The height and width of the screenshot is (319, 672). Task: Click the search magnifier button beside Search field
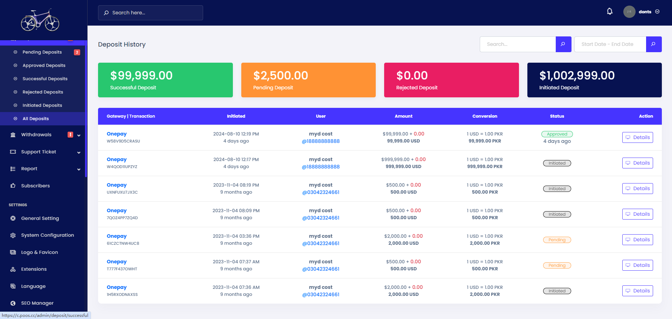point(563,44)
